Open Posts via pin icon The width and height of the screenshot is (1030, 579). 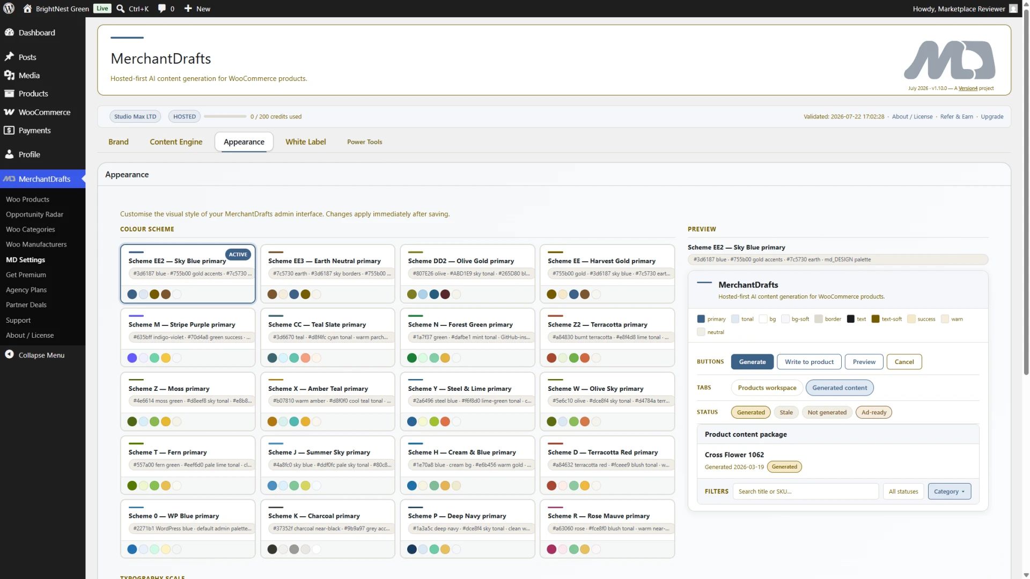click(x=9, y=57)
